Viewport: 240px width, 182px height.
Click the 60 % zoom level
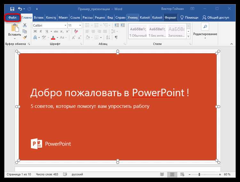(227, 174)
